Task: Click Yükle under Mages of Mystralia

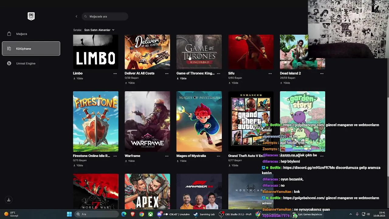Action: tap(181, 161)
